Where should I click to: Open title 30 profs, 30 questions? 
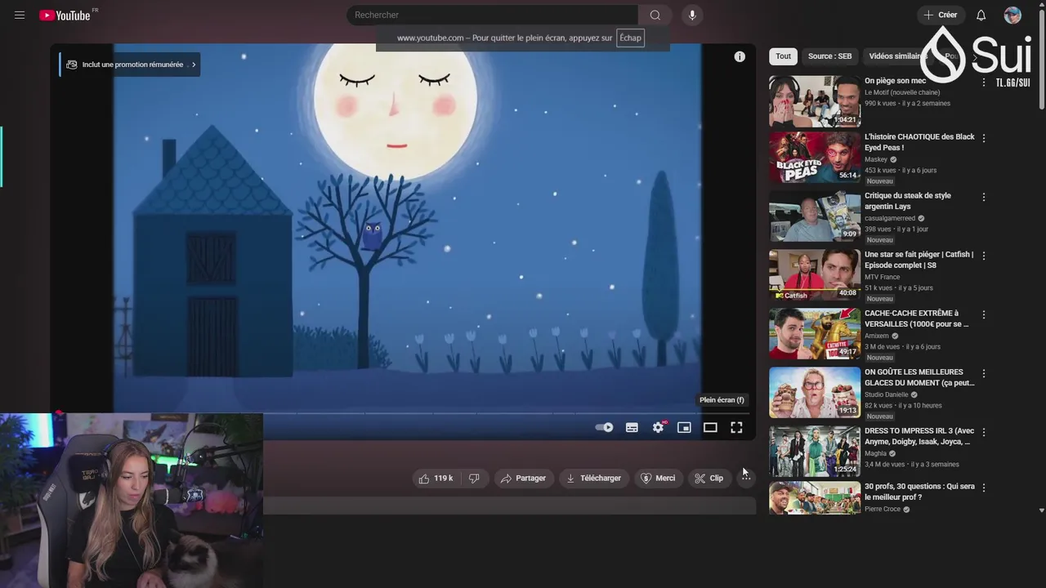[x=919, y=492]
